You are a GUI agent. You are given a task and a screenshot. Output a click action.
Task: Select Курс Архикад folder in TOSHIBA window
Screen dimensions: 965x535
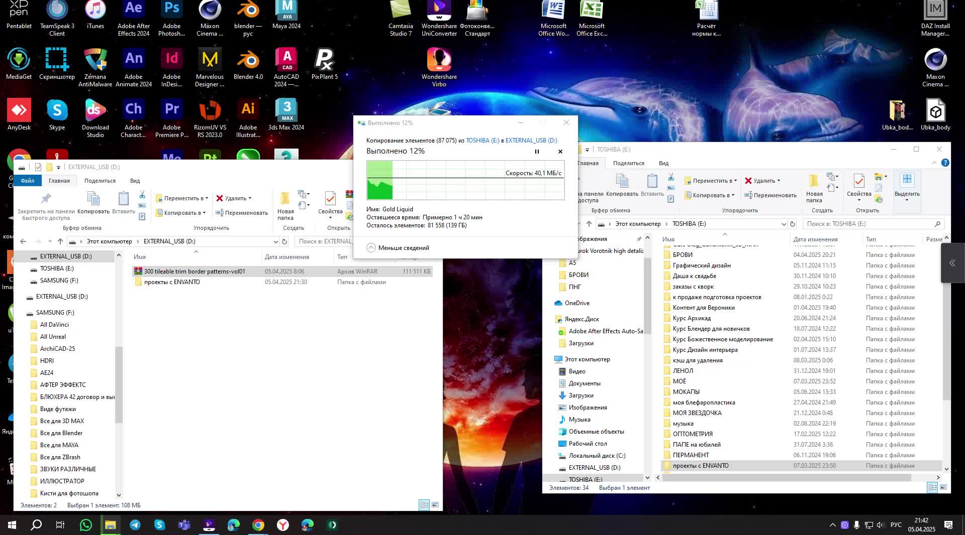click(801, 318)
